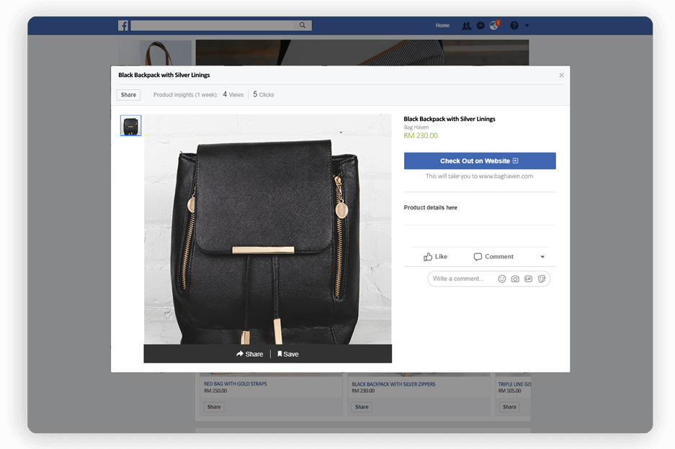The width and height of the screenshot is (675, 449).
Task: Expand the account dropdown arrow in top bar
Action: coord(527,26)
